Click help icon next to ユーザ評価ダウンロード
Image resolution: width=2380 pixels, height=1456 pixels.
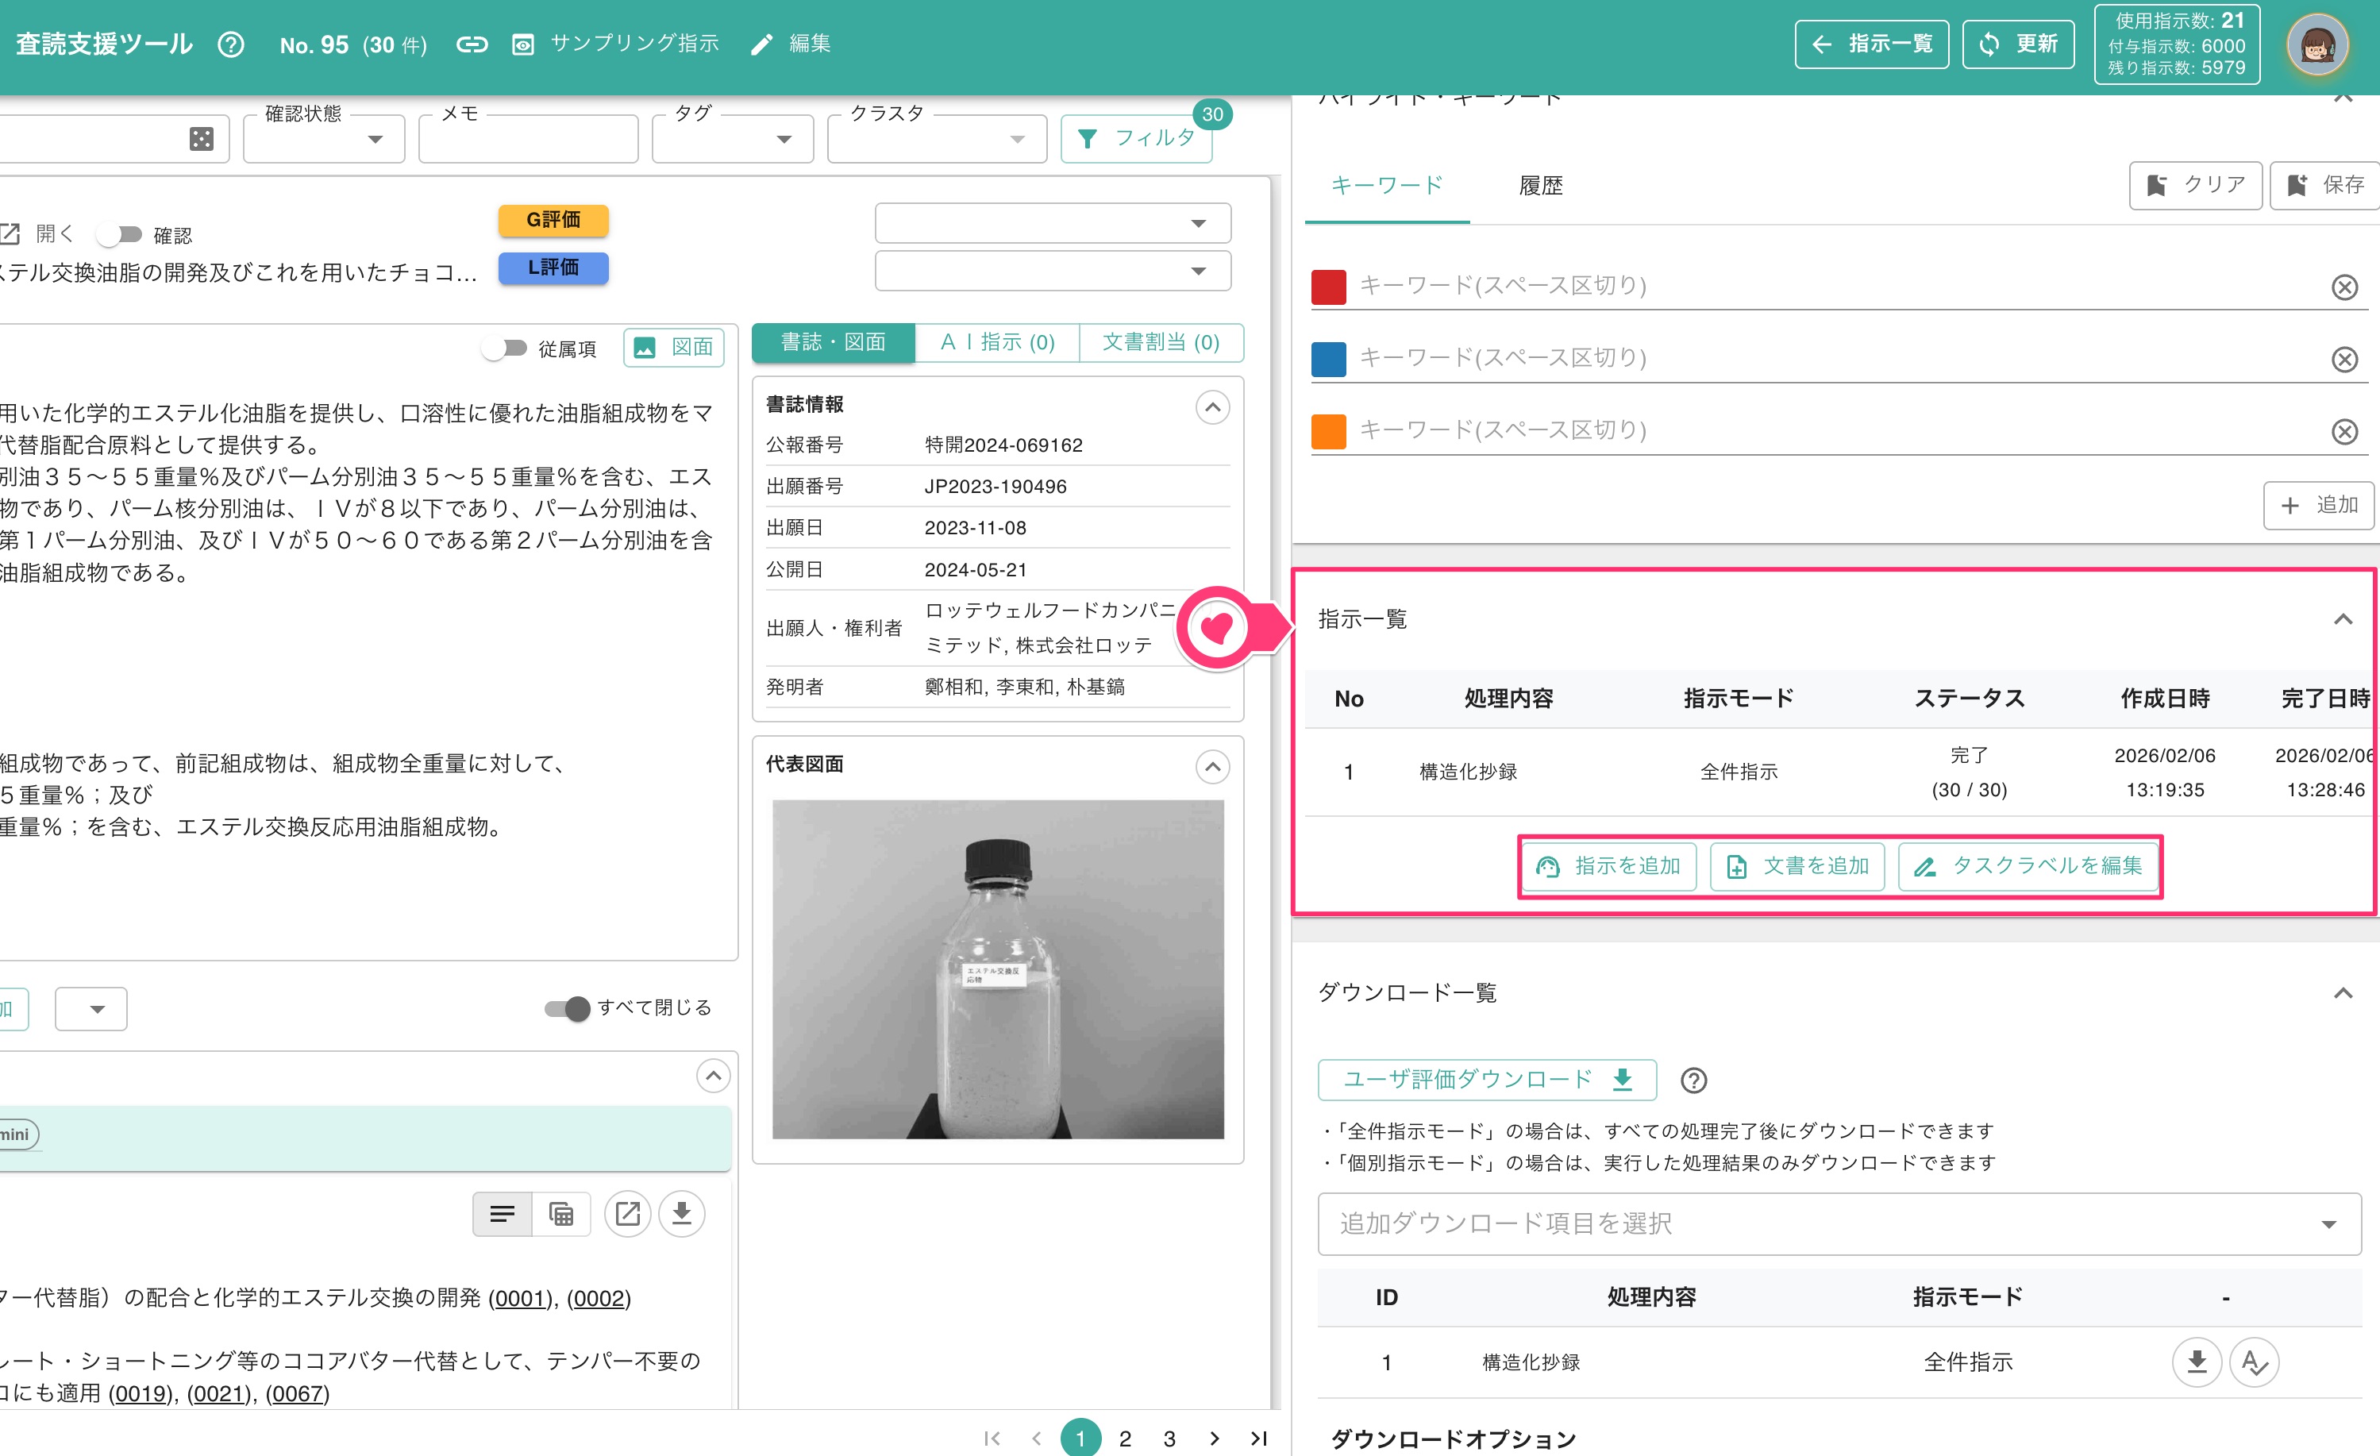(1693, 1080)
